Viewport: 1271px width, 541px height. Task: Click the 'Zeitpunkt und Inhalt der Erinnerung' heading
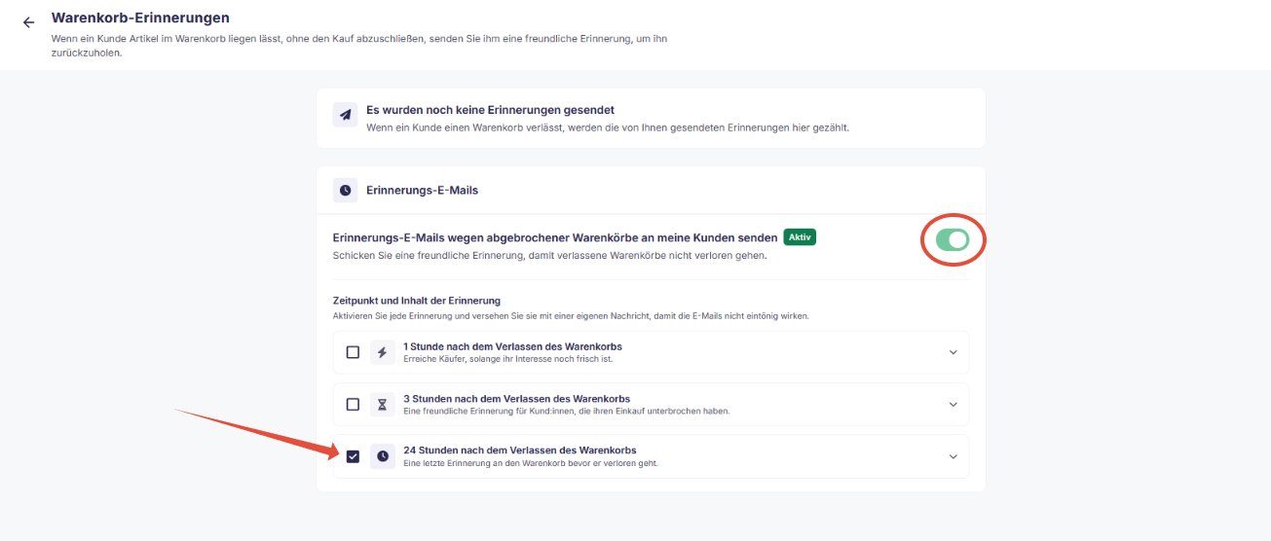[417, 301]
